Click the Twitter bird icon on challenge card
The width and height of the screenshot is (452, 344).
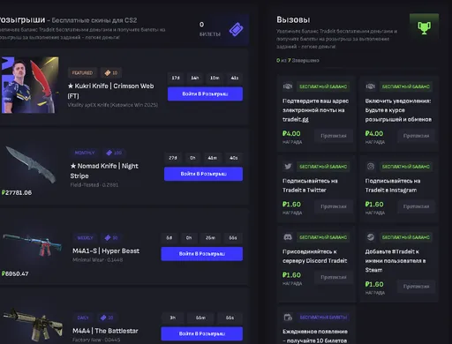[288, 167]
